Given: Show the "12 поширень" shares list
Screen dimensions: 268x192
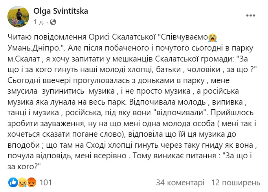Looking at the screenshot, I should 236,182.
